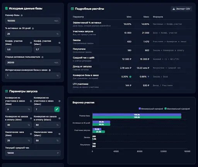Select the Покупатели row label in table
198x167 pixels.
point(79,49)
